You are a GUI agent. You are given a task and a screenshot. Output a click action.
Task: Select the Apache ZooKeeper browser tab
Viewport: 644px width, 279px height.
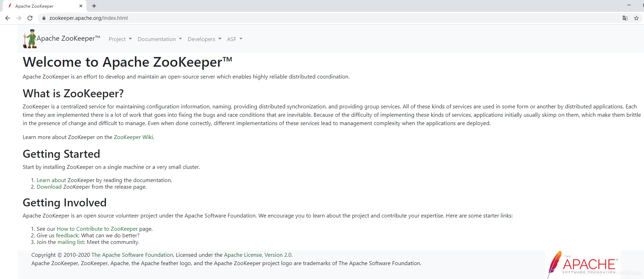44,6
